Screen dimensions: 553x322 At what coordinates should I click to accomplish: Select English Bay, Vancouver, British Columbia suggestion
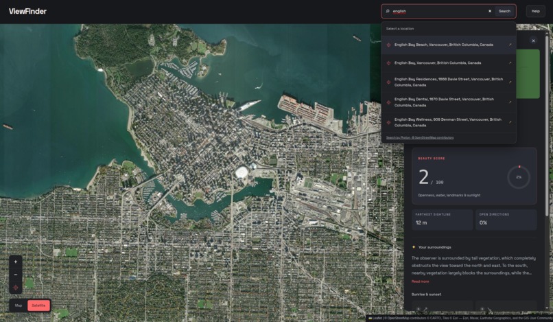point(449,63)
